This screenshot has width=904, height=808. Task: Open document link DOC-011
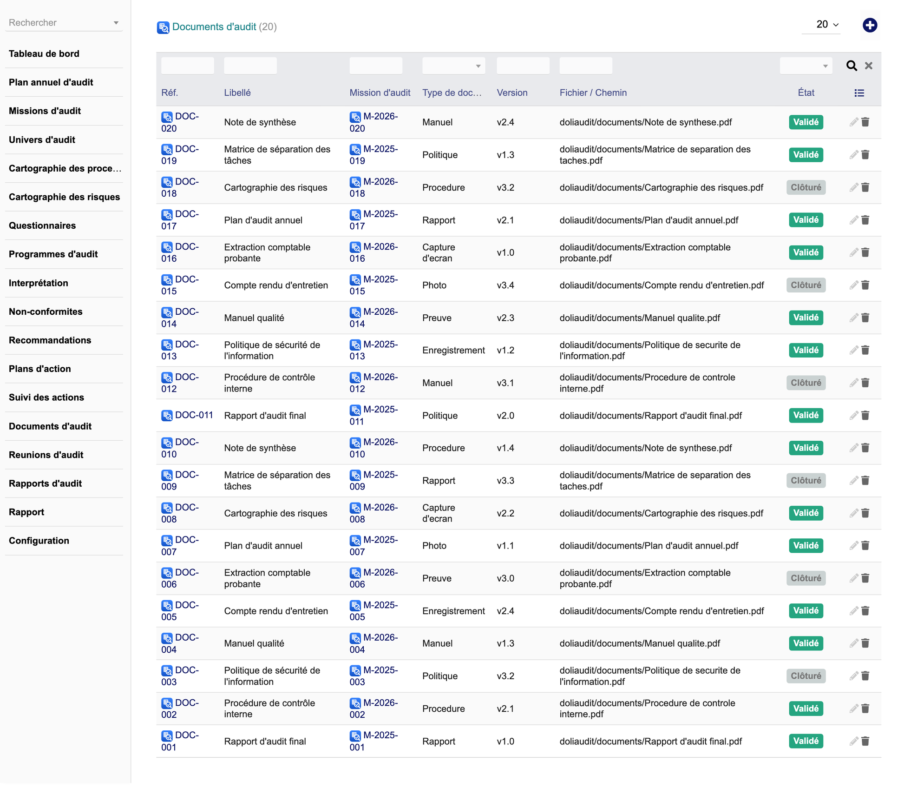tap(187, 415)
